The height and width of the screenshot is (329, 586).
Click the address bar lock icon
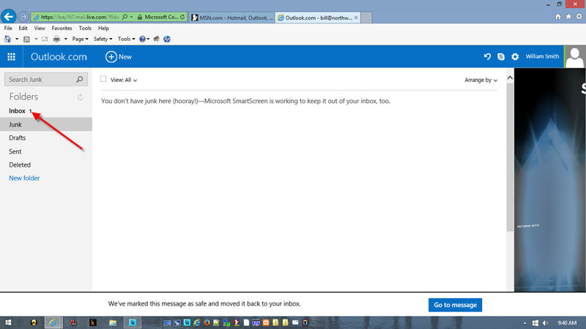[140, 17]
